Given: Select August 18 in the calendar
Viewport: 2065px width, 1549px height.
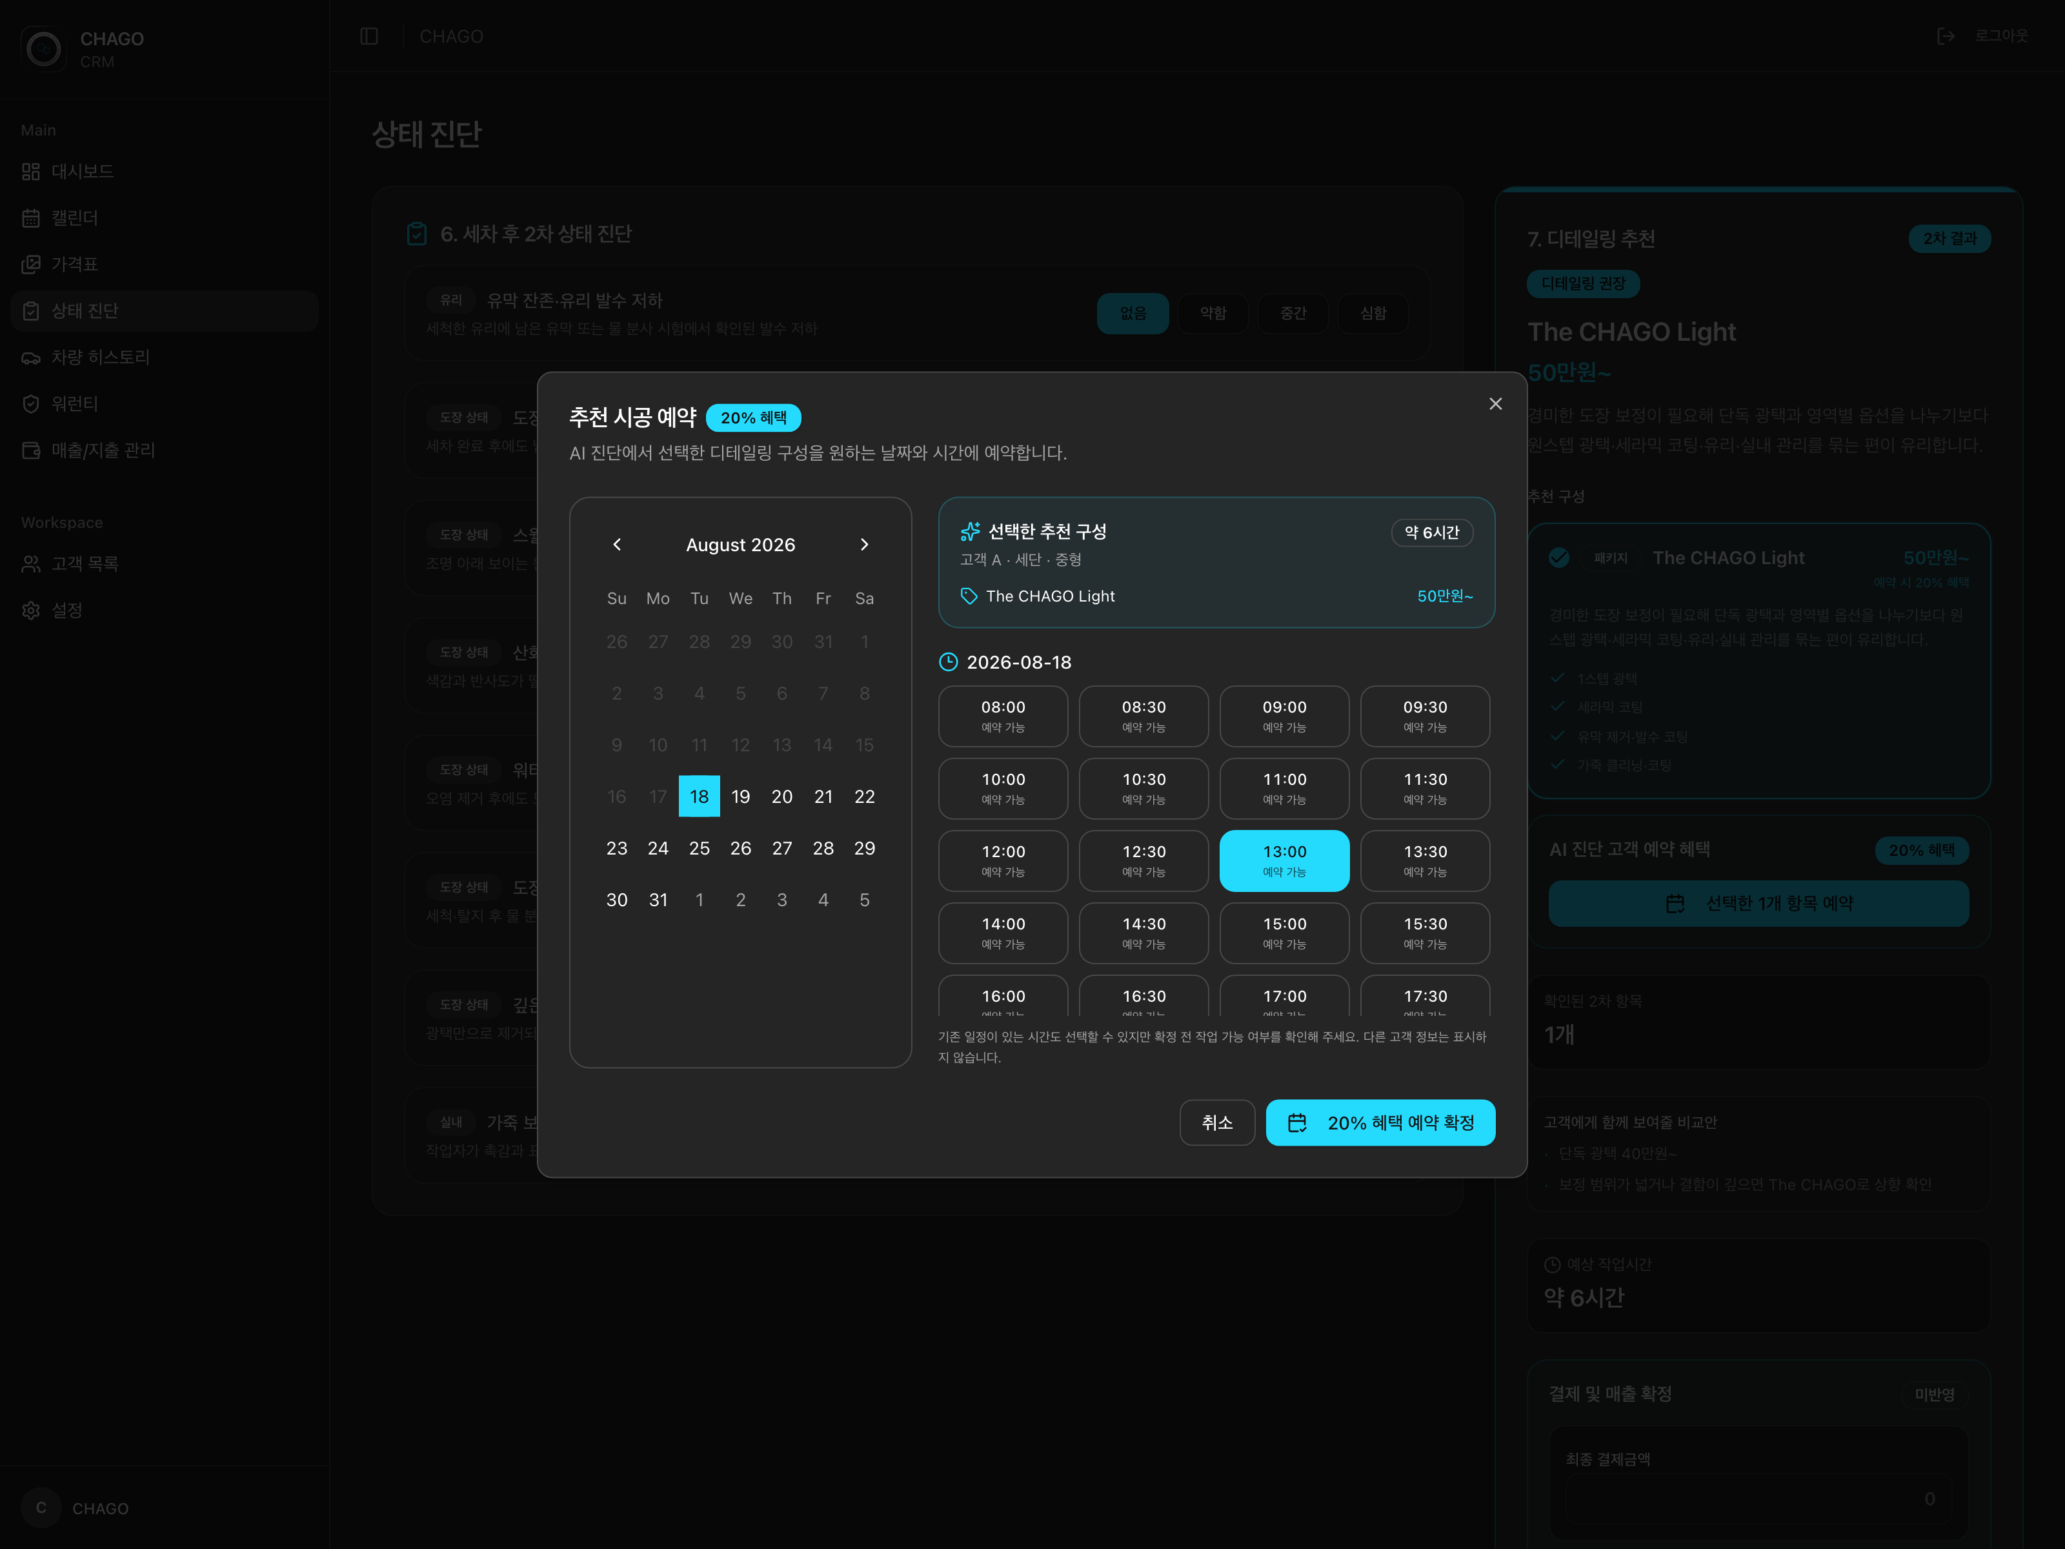Looking at the screenshot, I should [700, 796].
